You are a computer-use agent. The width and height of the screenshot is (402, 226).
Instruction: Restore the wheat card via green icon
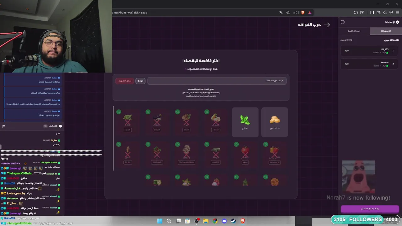pyautogui.click(x=118, y=144)
